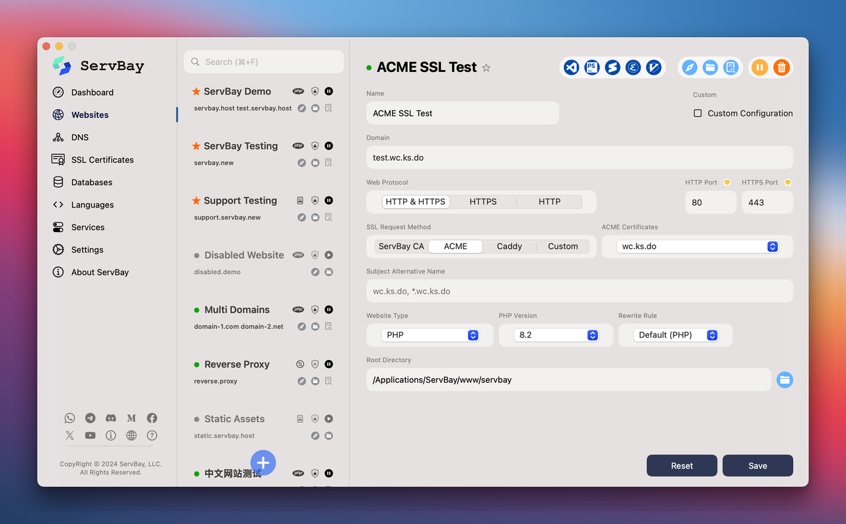View logs for support.servbay.new
Viewport: 846px width, 524px height.
[x=328, y=217]
